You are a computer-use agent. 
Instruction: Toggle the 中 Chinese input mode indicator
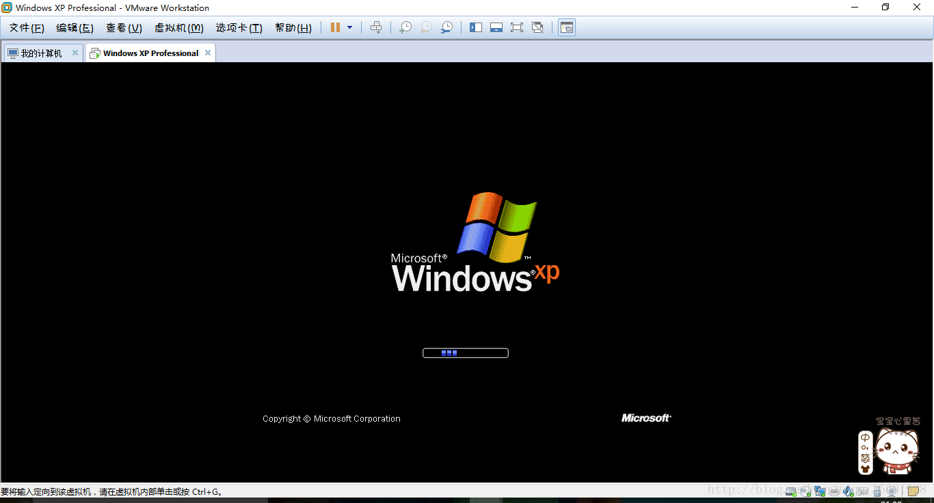[x=866, y=438]
